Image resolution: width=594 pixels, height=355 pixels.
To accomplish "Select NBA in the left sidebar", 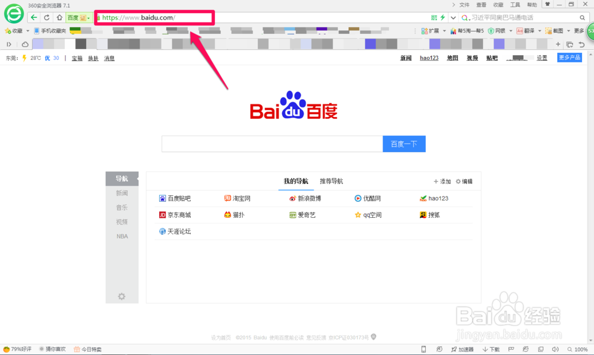I will pos(122,236).
